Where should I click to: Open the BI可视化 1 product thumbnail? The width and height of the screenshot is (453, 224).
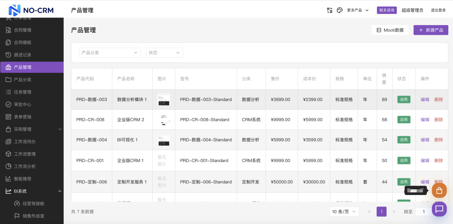[x=164, y=140]
